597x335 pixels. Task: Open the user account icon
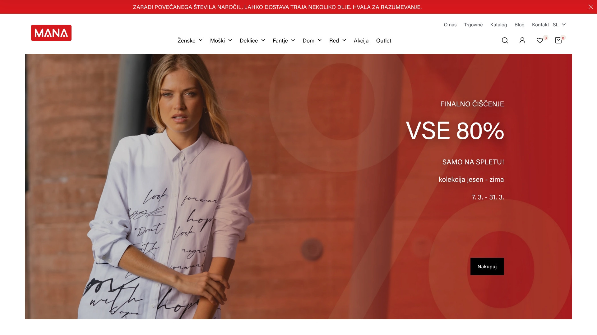click(522, 40)
